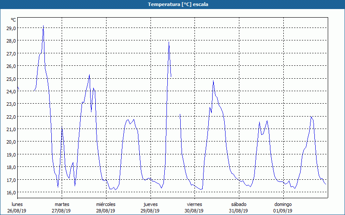
Task: Click the 'domingo' day label
Action: coord(283,204)
